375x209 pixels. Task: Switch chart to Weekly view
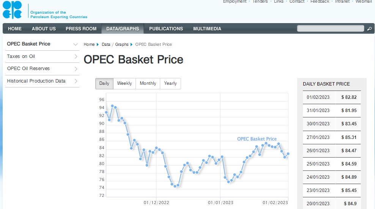point(124,83)
